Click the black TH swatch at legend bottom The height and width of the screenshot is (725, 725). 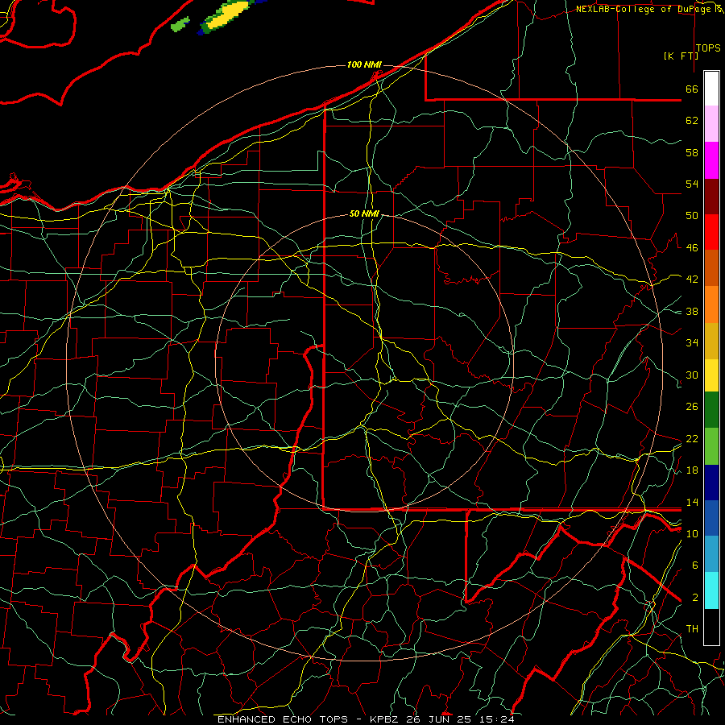click(711, 627)
